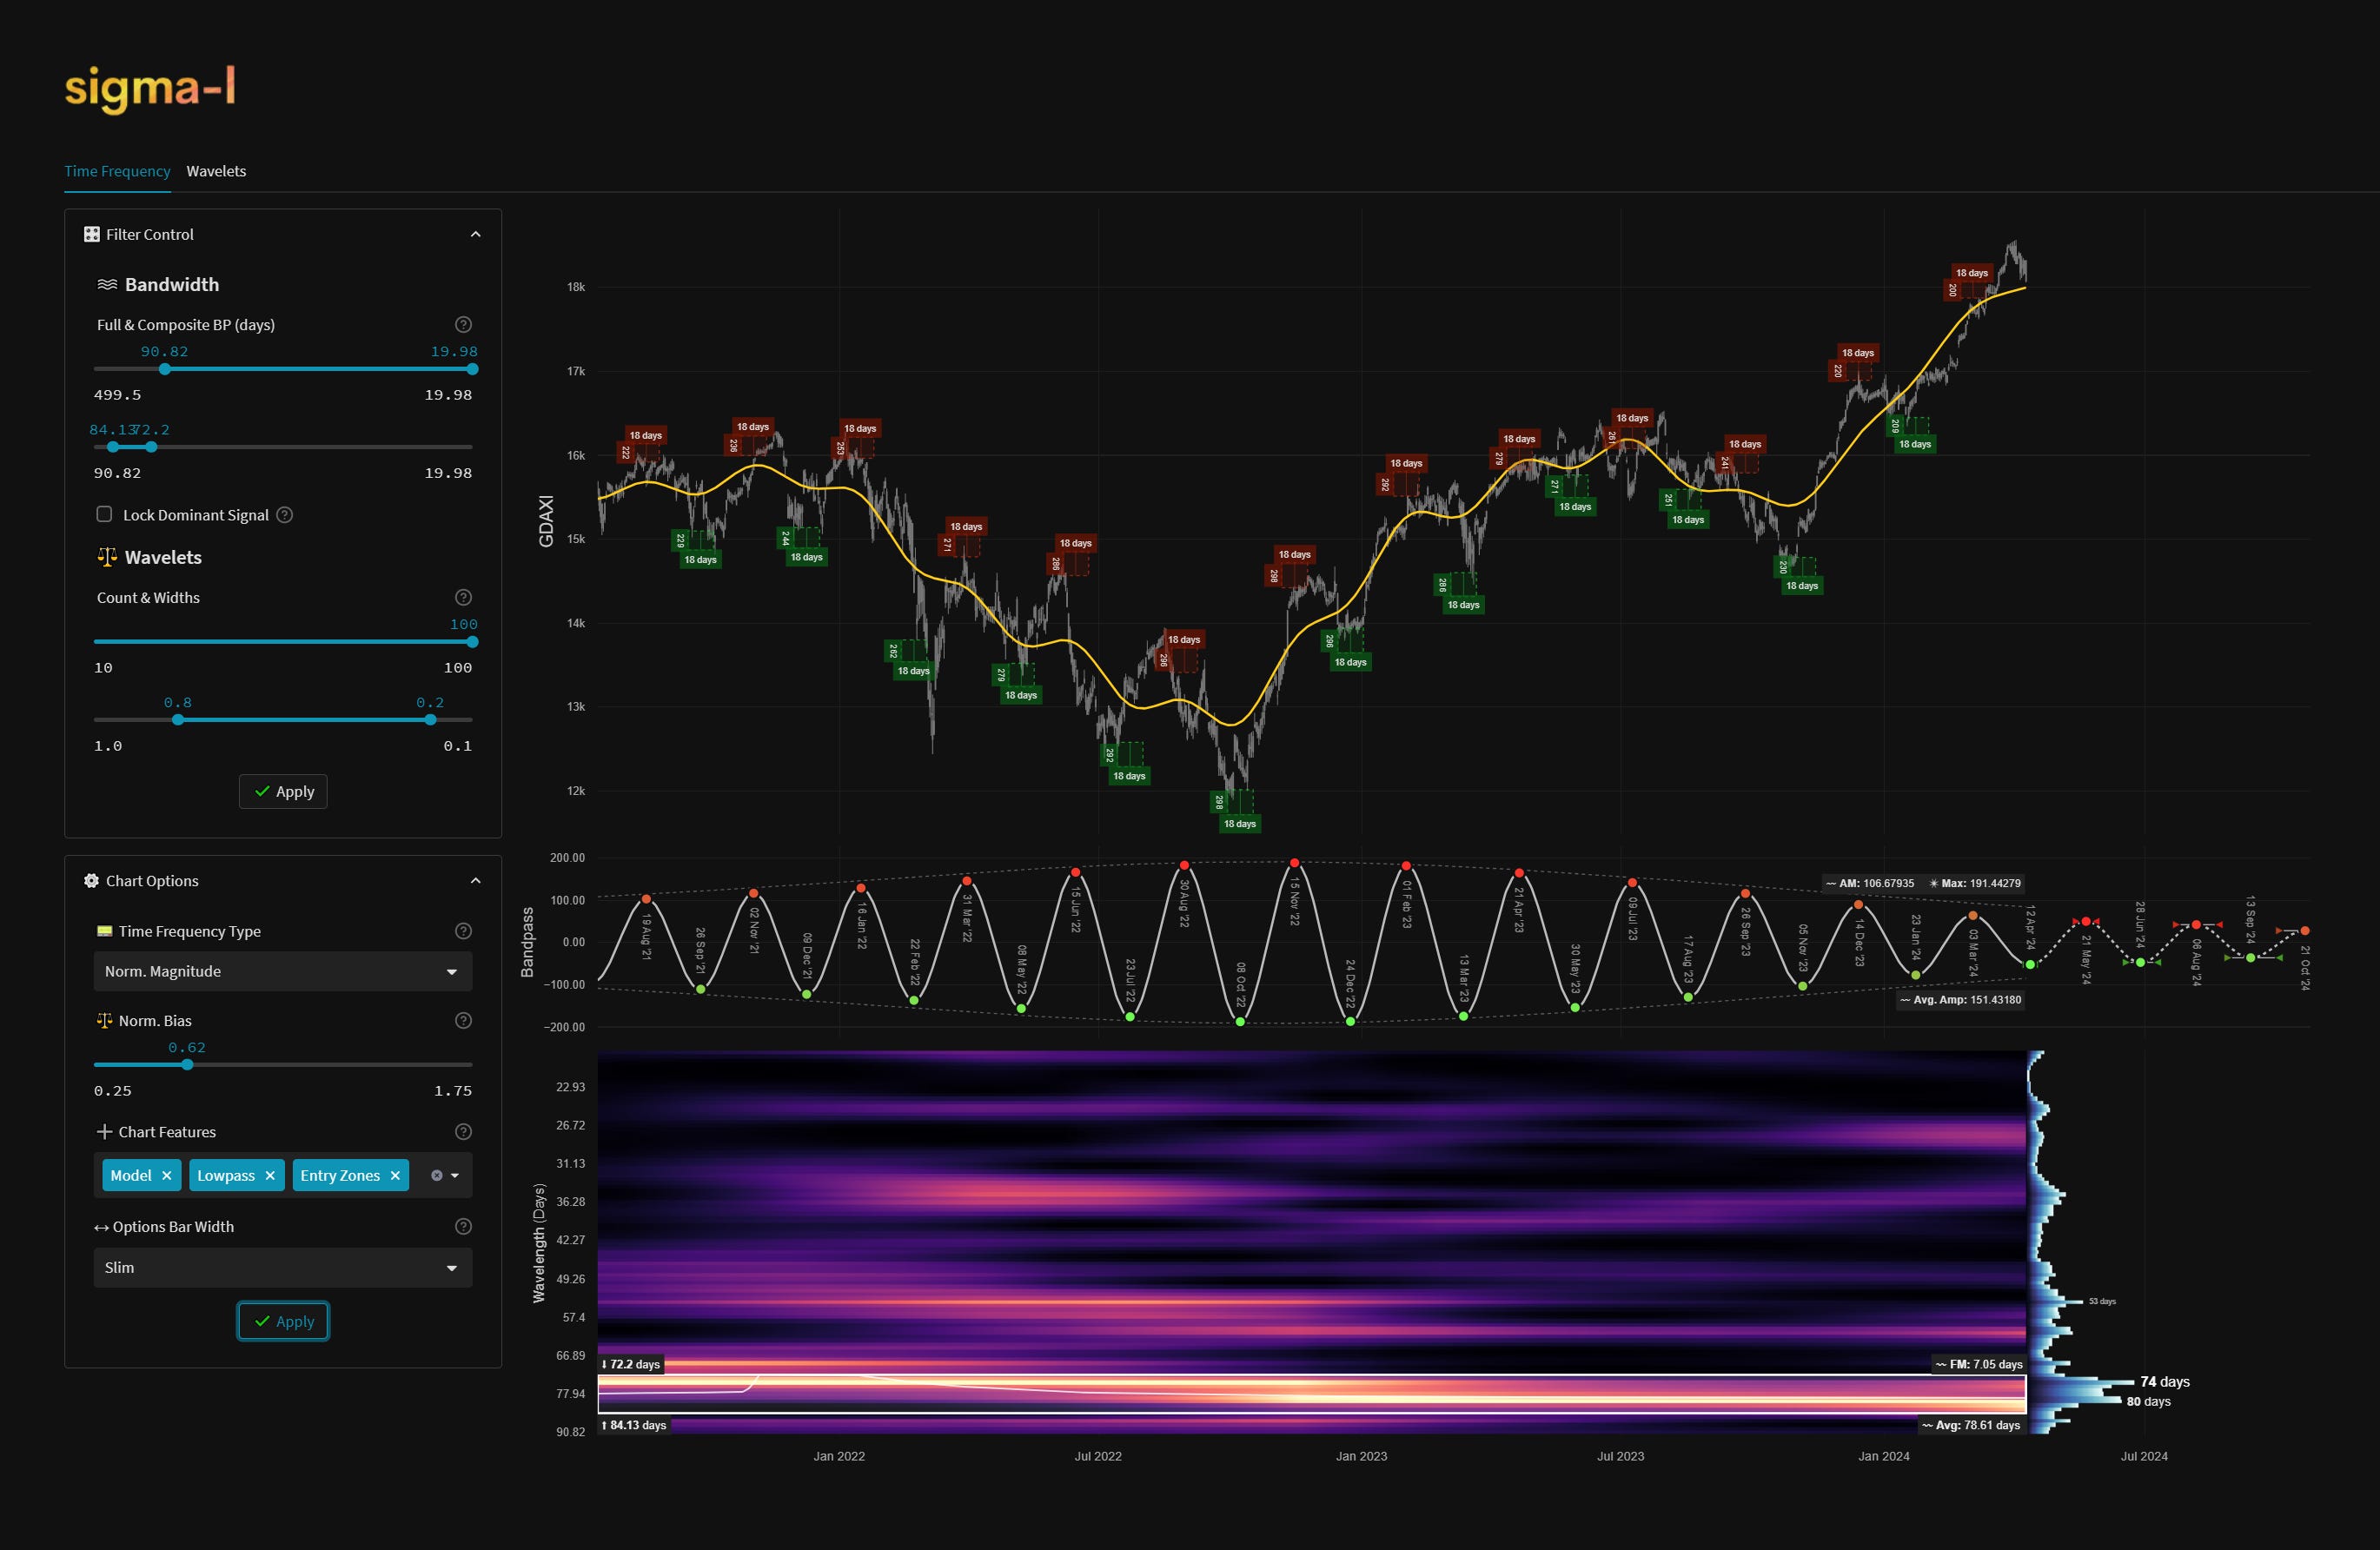Open Options Bar Width Slim dropdown

coord(283,1268)
